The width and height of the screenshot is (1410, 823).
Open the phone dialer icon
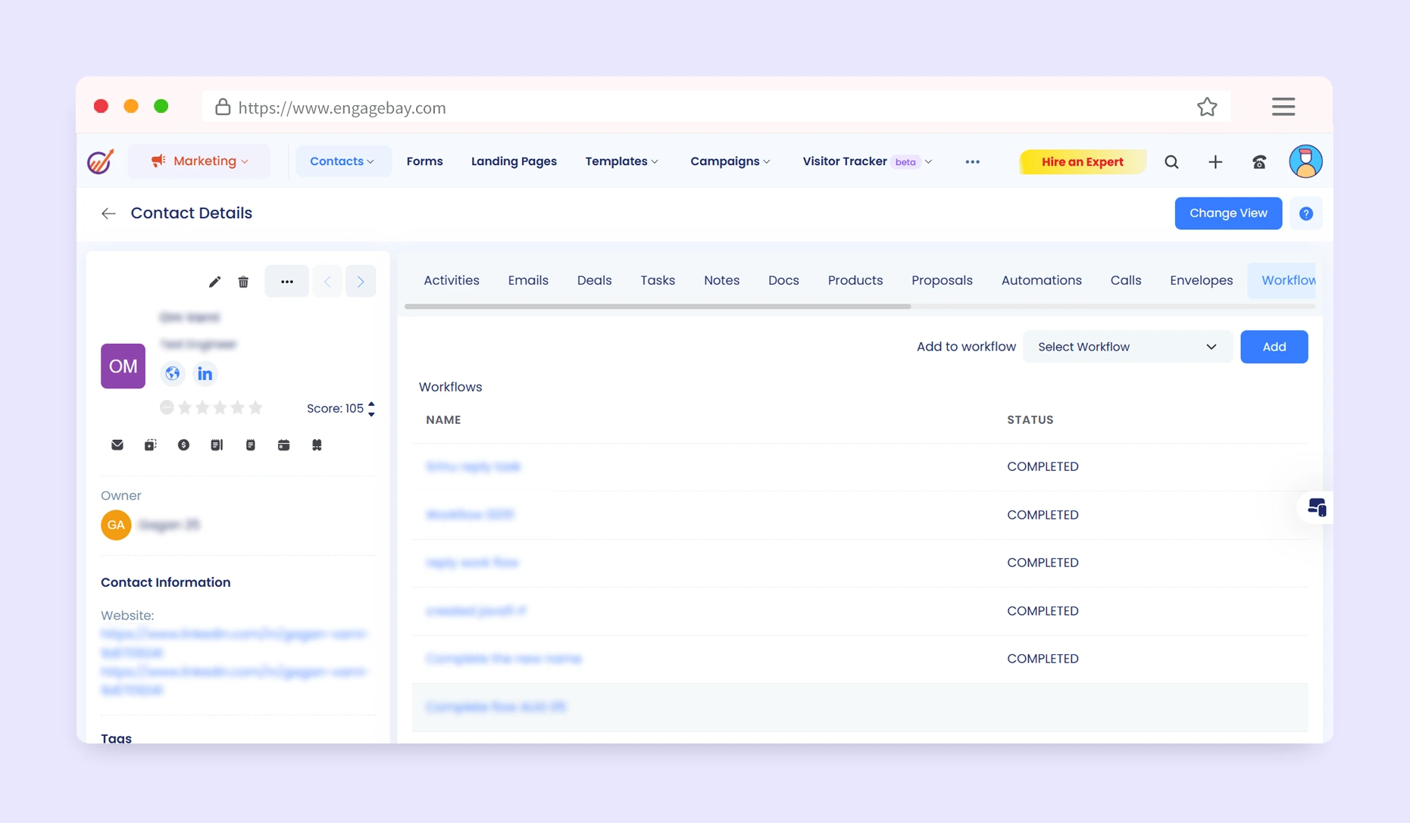click(x=1259, y=162)
